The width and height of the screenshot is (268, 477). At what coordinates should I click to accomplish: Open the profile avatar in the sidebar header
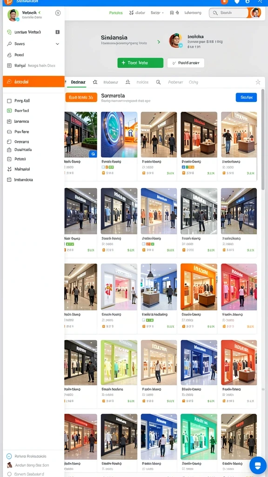(13, 15)
